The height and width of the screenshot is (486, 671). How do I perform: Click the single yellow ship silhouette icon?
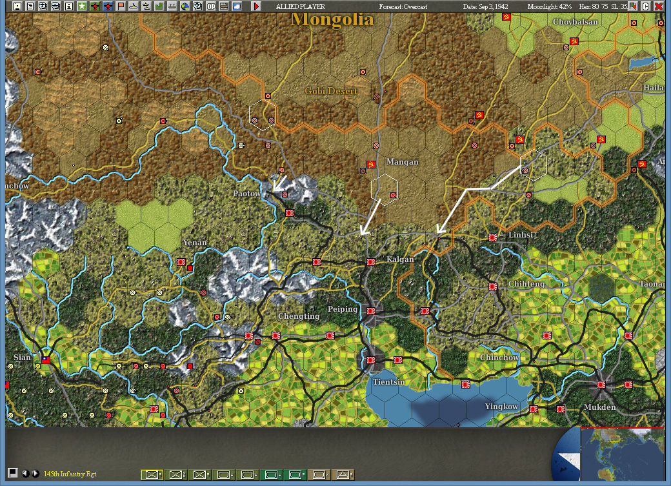tap(134, 6)
